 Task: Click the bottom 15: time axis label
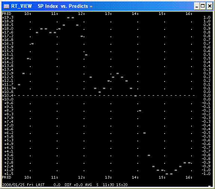[x=162, y=177]
